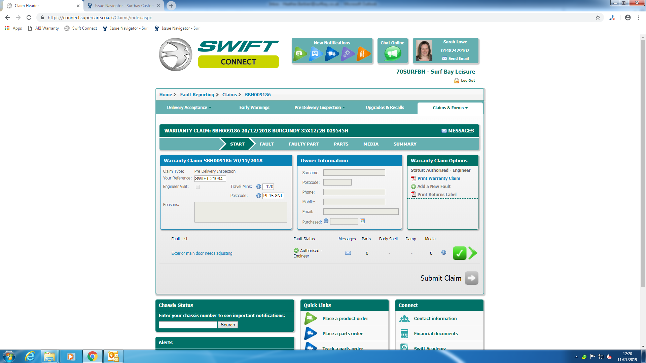Viewport: 646px width, 363px height.
Task: Open Chat Online megaphone icon
Action: coord(392,53)
